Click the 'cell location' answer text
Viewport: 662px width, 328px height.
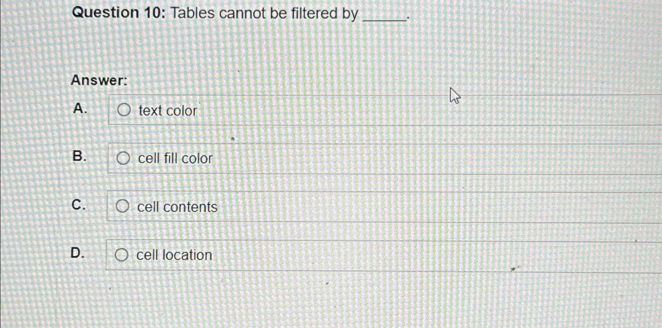tap(173, 255)
